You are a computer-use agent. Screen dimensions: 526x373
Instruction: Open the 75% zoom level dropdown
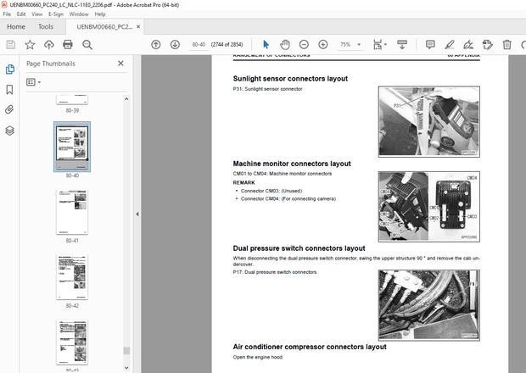(x=359, y=45)
